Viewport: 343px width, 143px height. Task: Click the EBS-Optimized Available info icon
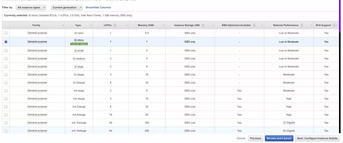[x=254, y=25]
